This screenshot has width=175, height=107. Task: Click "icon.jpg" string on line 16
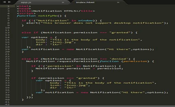pos(62,42)
